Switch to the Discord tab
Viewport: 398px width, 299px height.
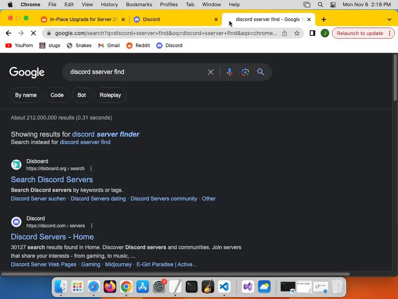click(x=175, y=19)
